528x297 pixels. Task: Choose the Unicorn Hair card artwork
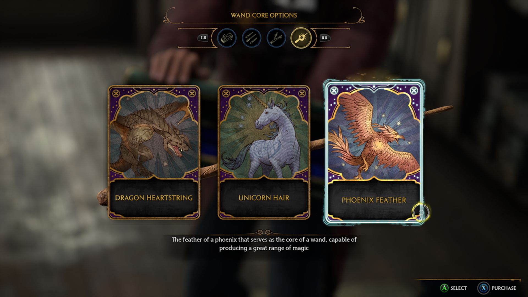tap(264, 134)
